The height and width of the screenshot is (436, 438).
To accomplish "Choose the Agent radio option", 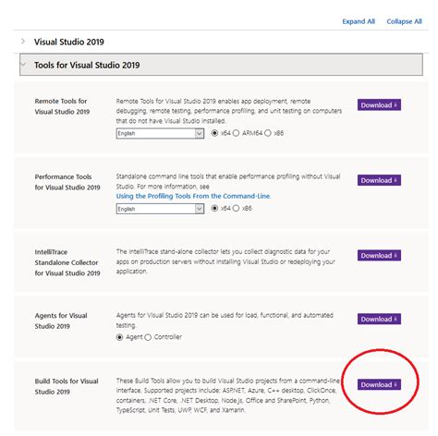I will coord(119,337).
